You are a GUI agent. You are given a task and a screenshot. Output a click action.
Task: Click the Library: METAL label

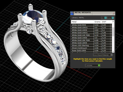(x=78, y=18)
